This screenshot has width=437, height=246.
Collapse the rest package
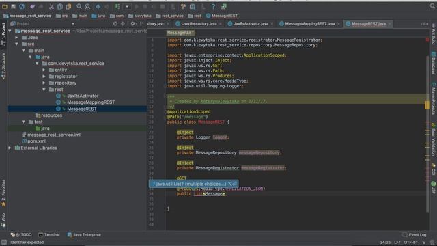pyautogui.click(x=44, y=90)
